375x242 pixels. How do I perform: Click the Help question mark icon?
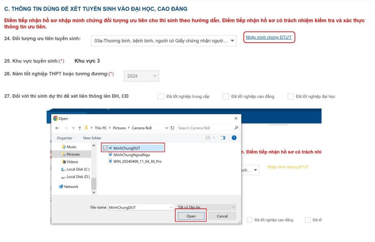[x=234, y=138]
